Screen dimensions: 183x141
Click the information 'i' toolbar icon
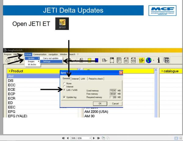click(159, 60)
